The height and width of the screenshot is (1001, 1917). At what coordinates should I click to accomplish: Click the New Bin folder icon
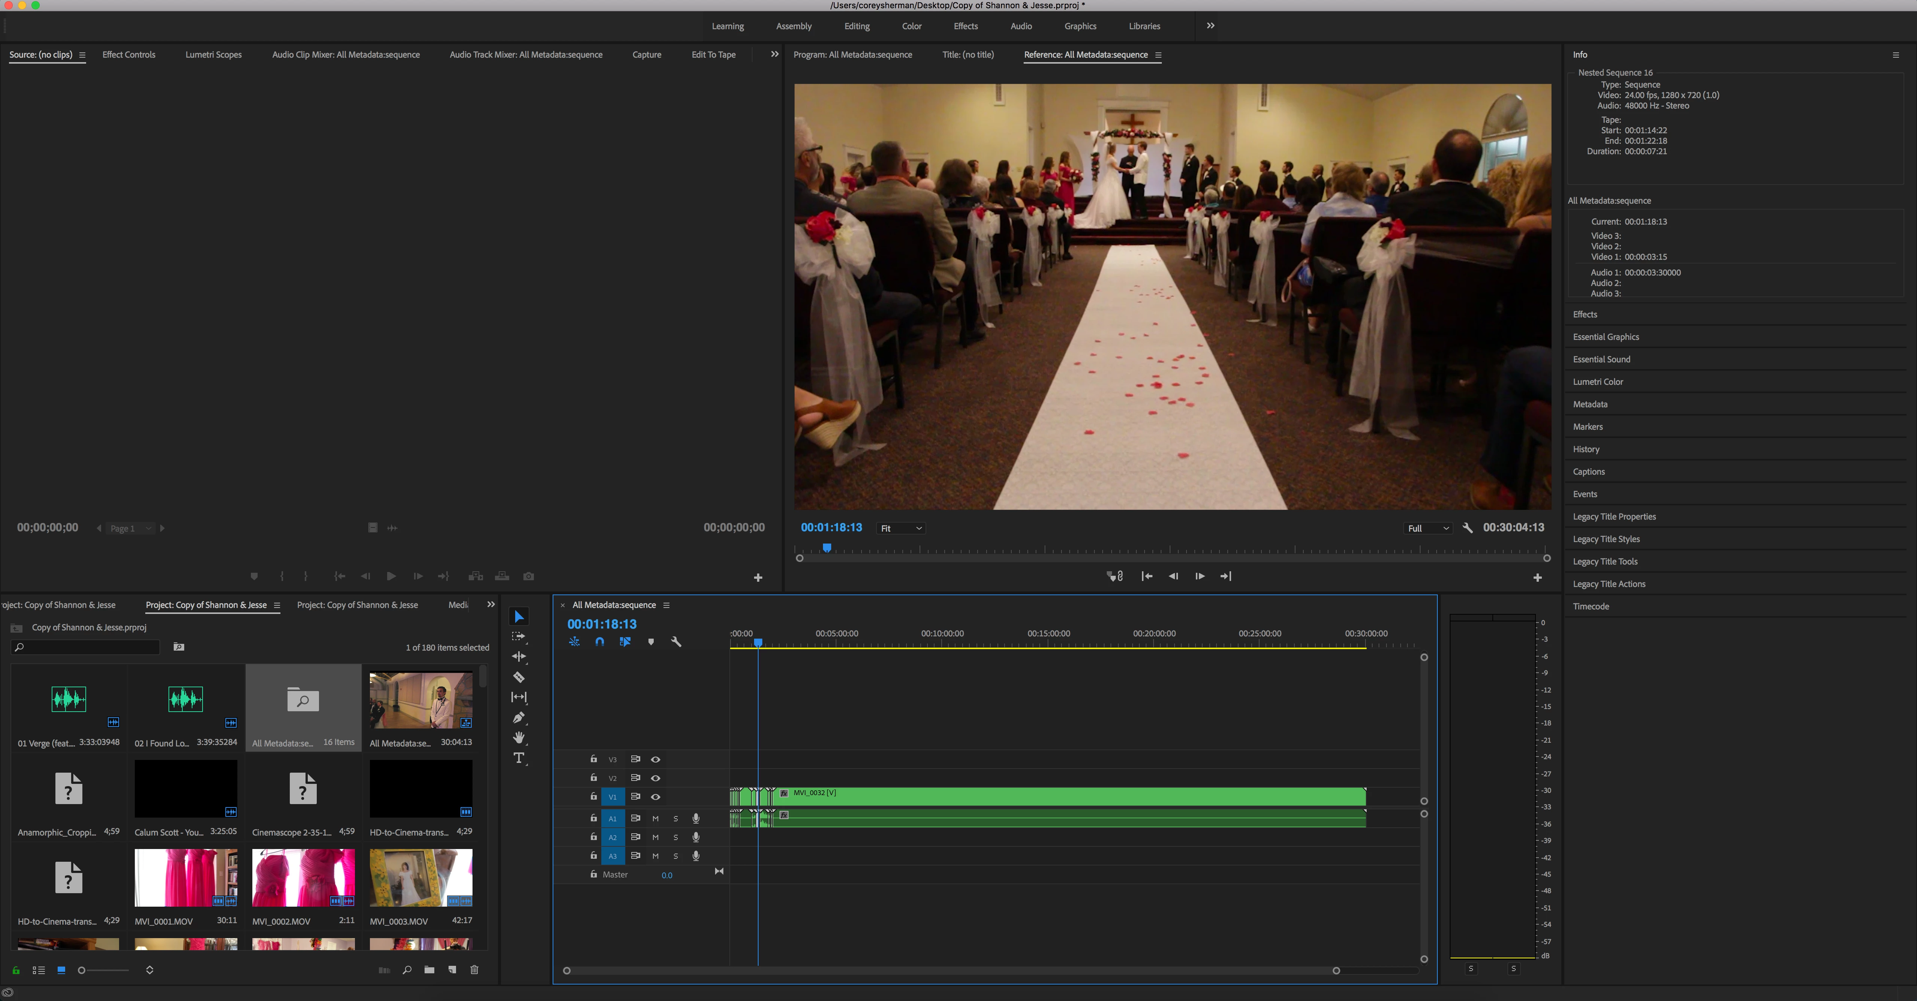pos(429,970)
